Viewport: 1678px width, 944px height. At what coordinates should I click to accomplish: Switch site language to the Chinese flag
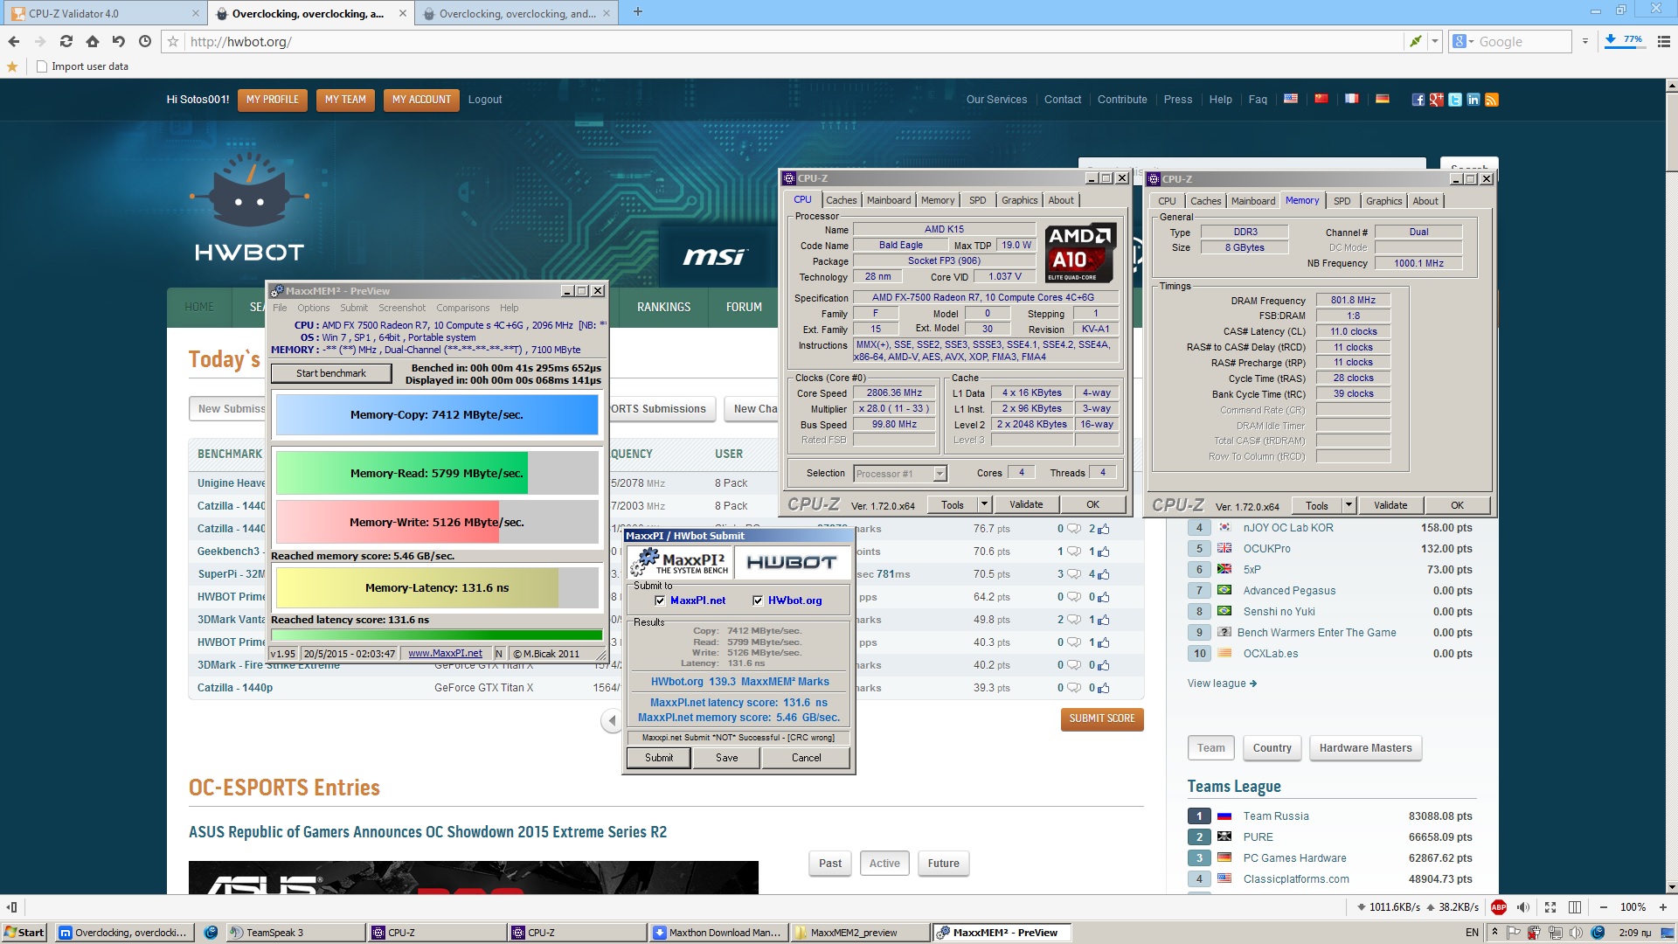pyautogui.click(x=1321, y=99)
